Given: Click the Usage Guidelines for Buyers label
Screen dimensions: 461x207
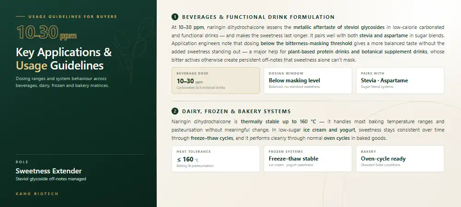Looking at the screenshot, I should coord(73,17).
